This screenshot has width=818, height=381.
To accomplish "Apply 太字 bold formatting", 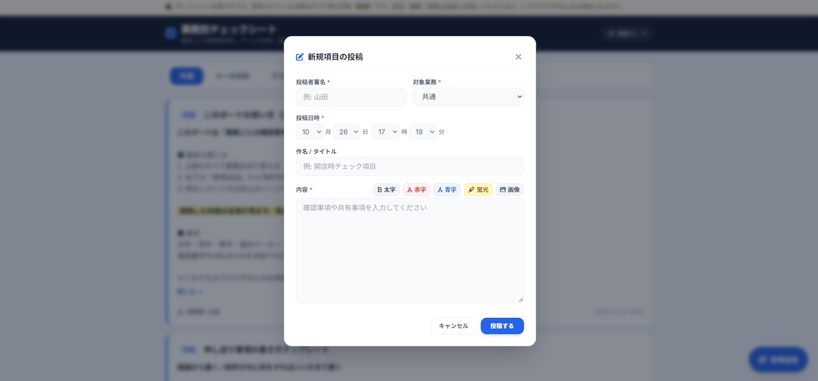I will pyautogui.click(x=386, y=189).
